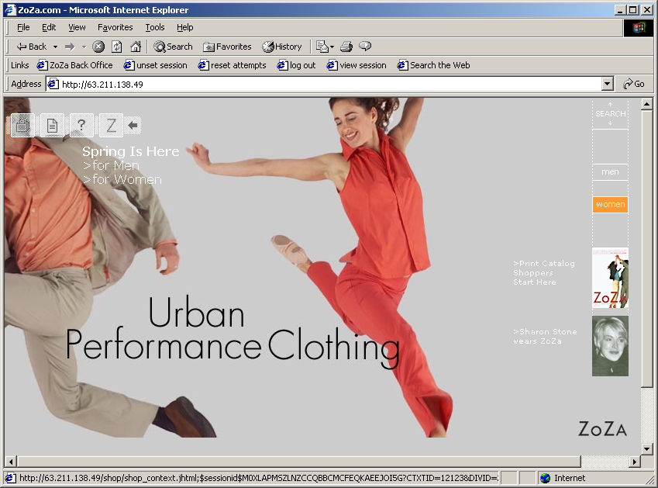Go to Home via house icon

pos(136,47)
